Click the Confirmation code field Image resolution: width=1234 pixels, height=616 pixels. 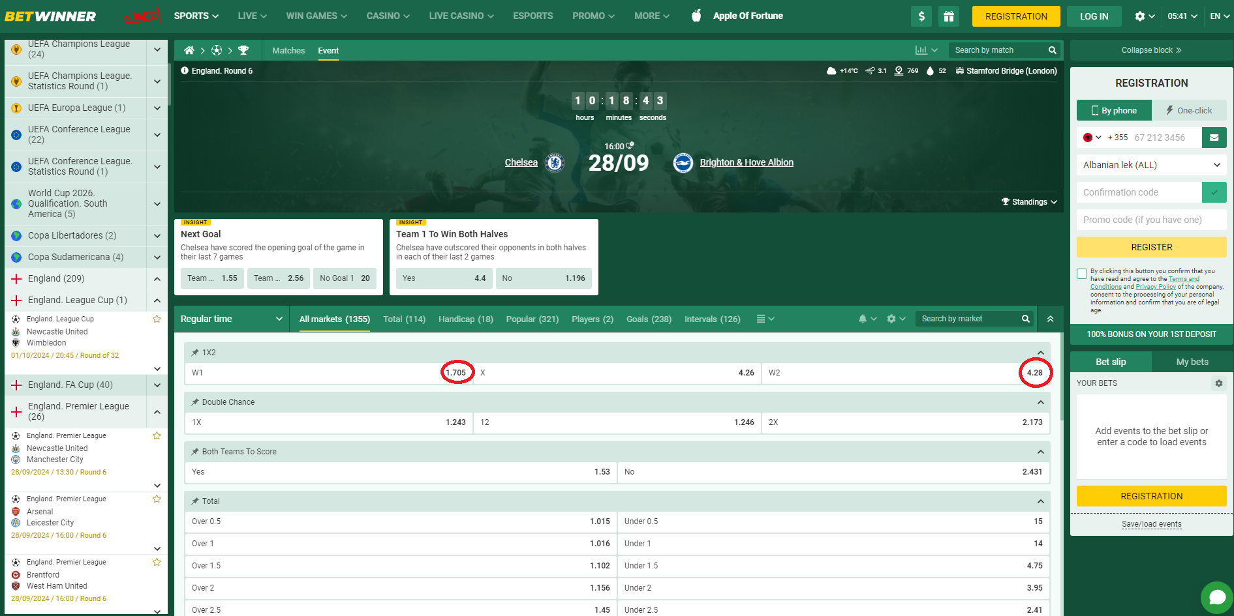[x=1139, y=192]
